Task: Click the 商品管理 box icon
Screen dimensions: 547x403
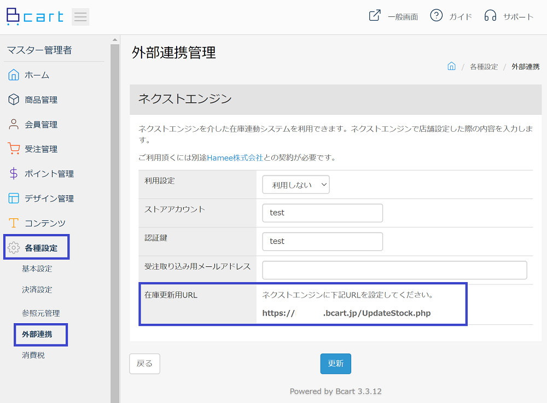Action: 14,100
